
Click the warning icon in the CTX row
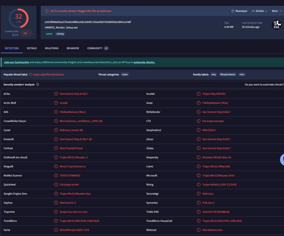199,121
